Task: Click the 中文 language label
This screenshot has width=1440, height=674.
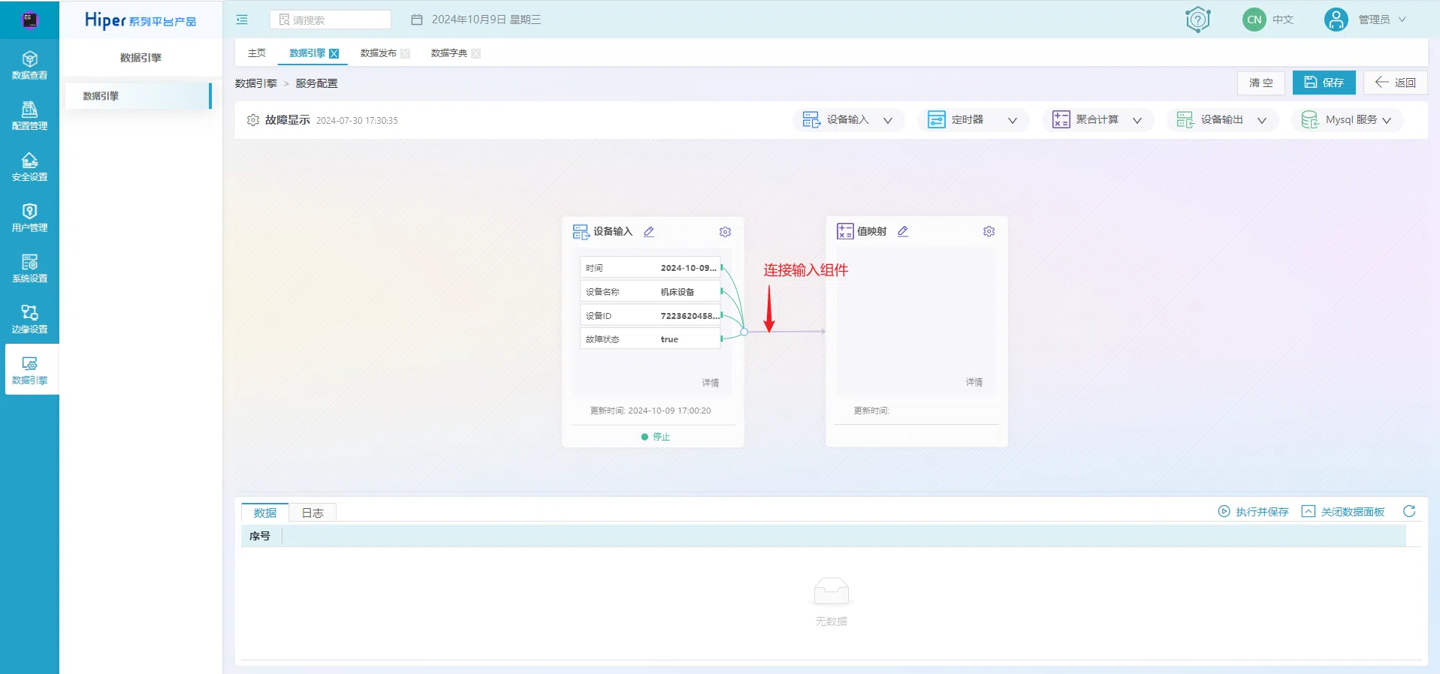Action: (1283, 20)
